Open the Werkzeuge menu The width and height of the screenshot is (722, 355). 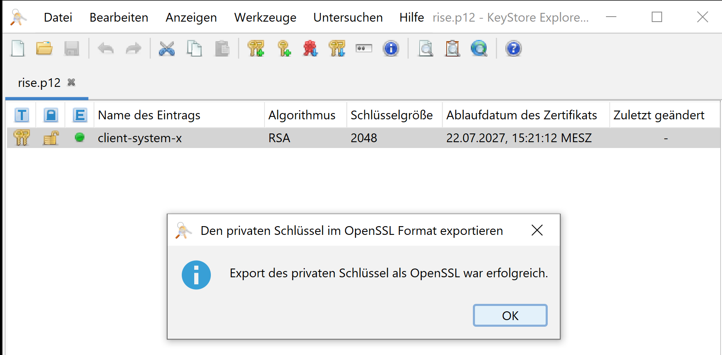(265, 17)
